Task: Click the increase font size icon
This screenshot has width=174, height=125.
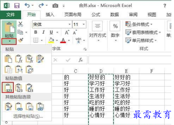Action: click(x=67, y=32)
